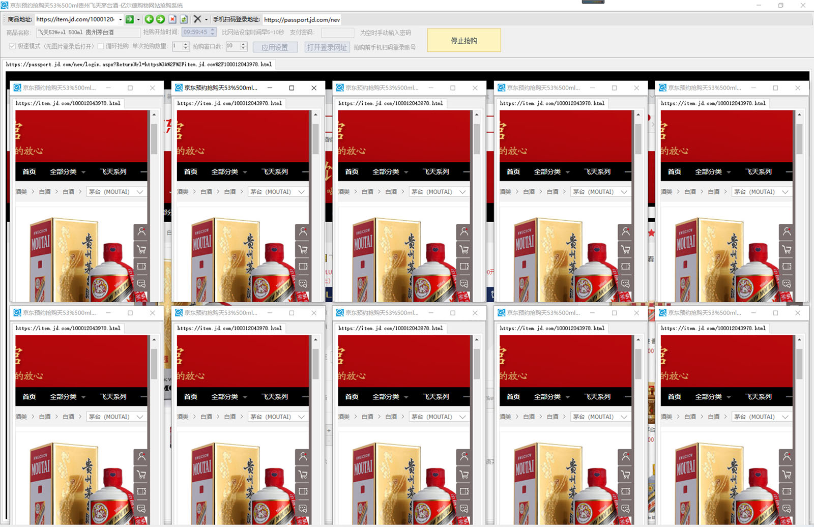The width and height of the screenshot is (814, 527).
Task: Select the passport.jd.com login page tab
Action: [x=139, y=65]
